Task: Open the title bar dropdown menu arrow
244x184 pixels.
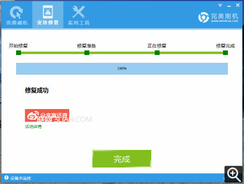Action: 220,5
